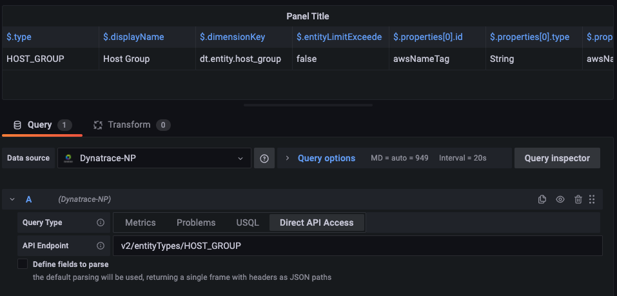Enable the Define fields to parse checkbox

coord(23,264)
